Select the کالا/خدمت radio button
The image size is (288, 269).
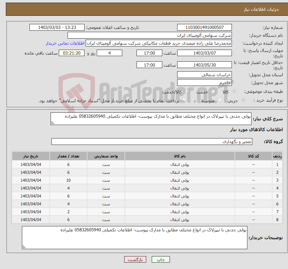(x=187, y=91)
